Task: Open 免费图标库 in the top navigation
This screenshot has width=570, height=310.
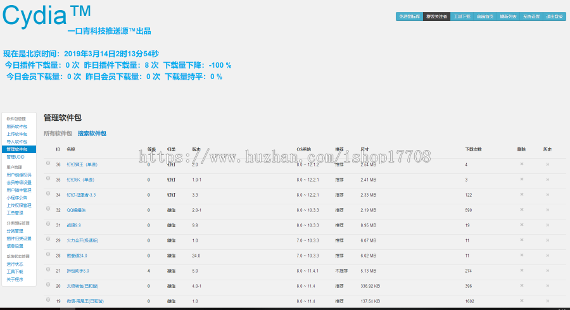Action: click(409, 16)
